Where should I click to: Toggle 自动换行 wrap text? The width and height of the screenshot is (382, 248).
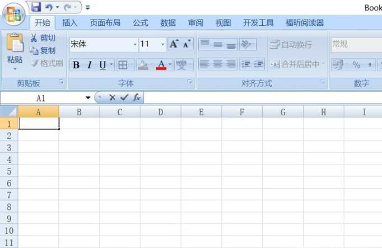click(291, 45)
